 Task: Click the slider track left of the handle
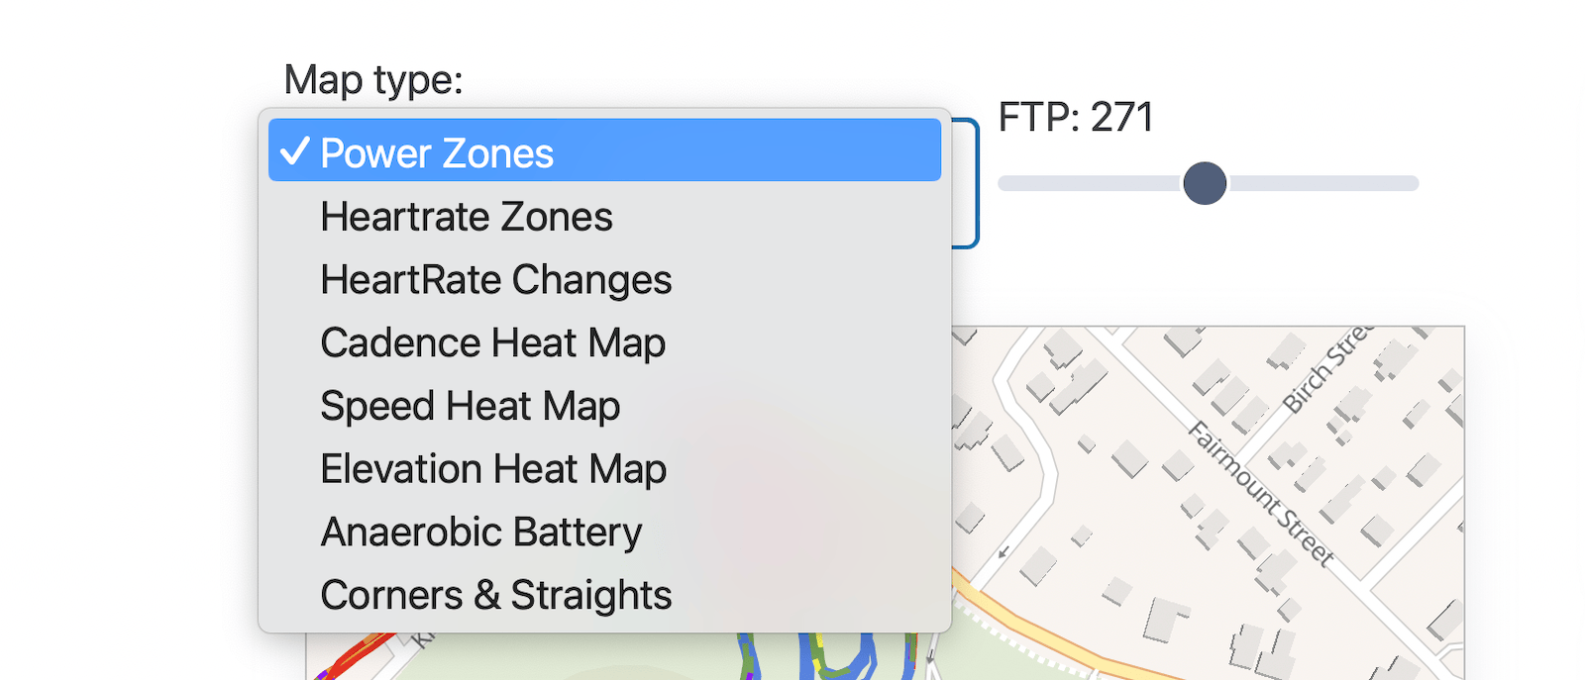1090,183
